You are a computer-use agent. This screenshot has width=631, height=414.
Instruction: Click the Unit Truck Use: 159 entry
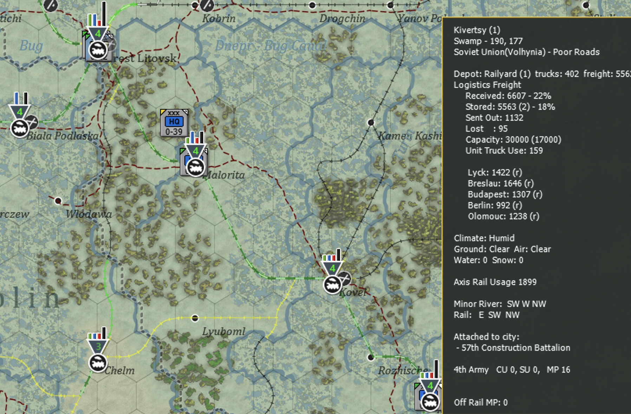coord(504,150)
